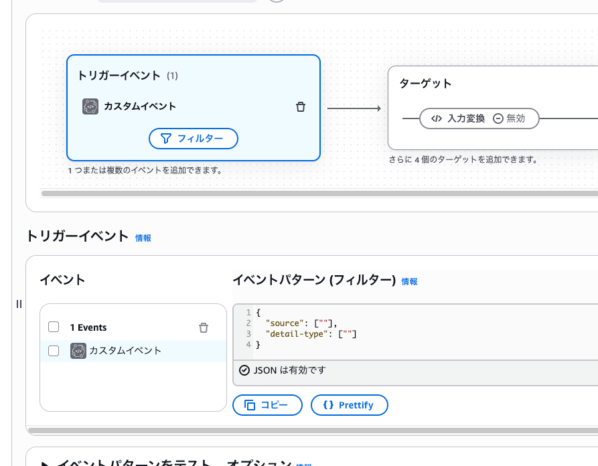Open 情報 link beside トリガーイベント heading

(x=143, y=238)
